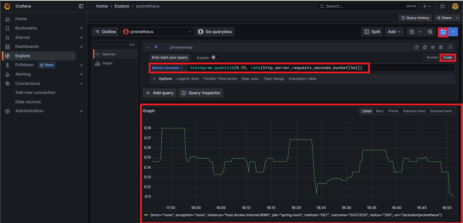Select the Lines graph style
Screen dimensions: 463x223
coord(367,111)
